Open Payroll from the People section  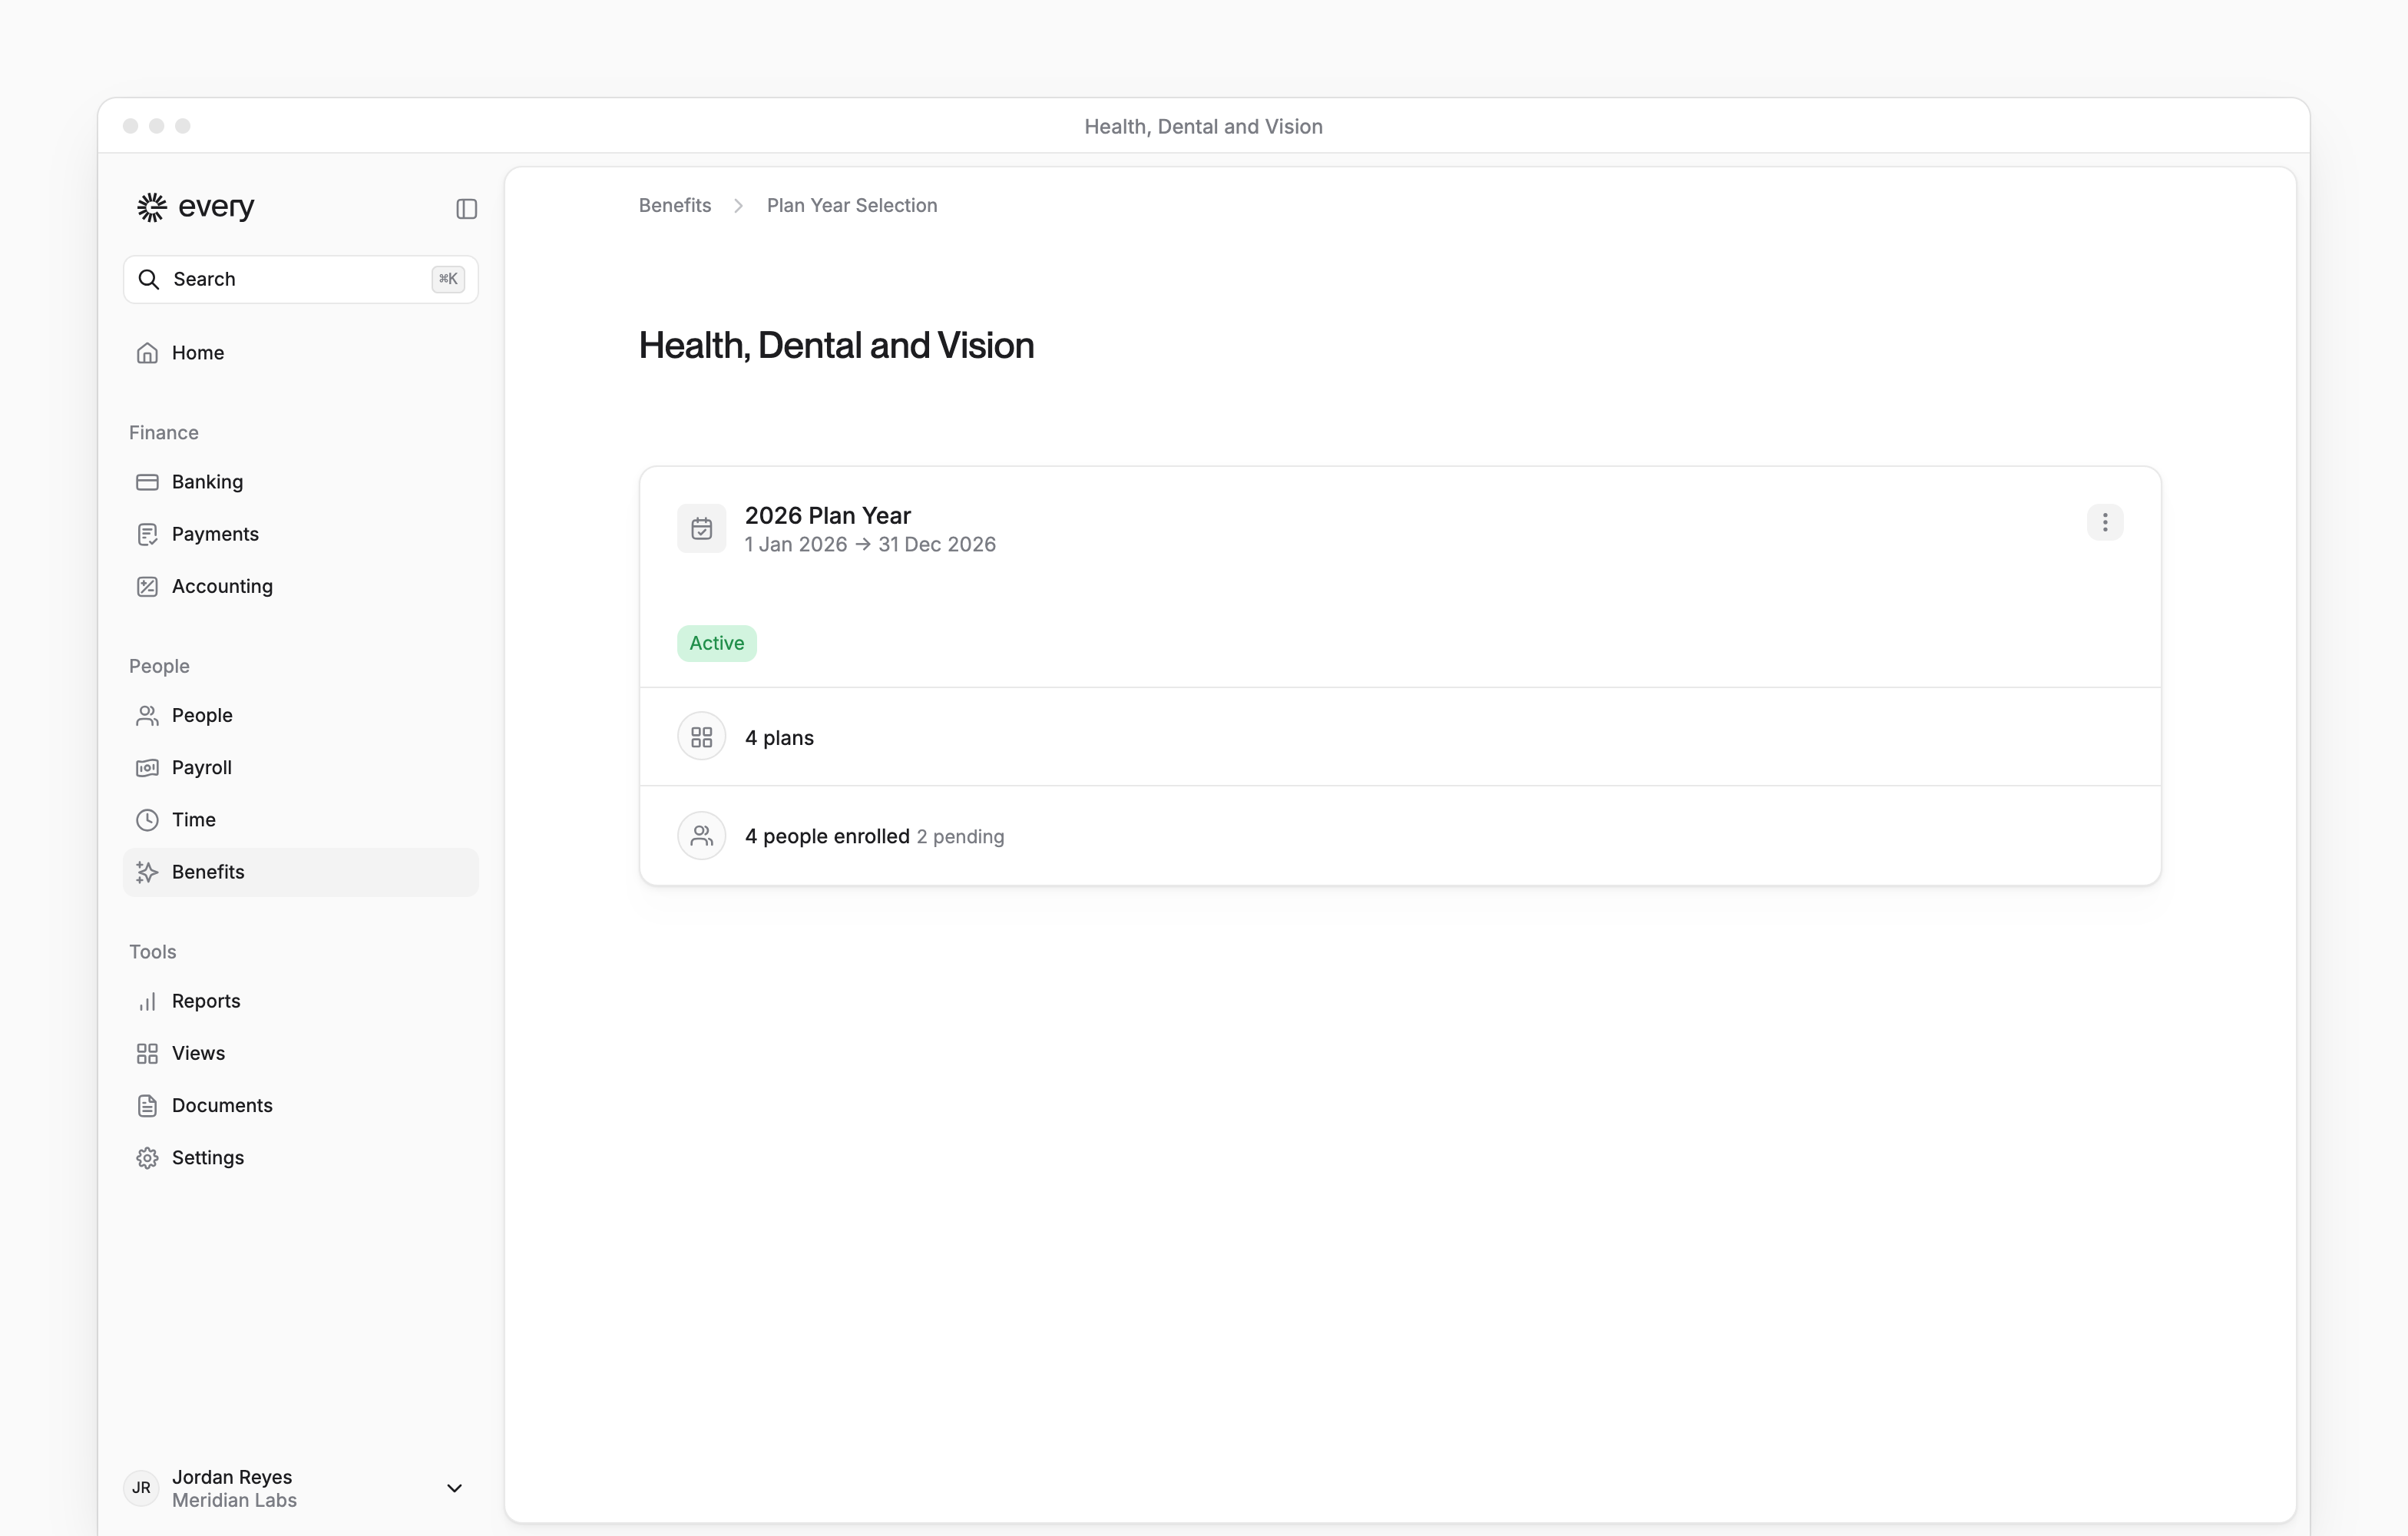click(300, 767)
